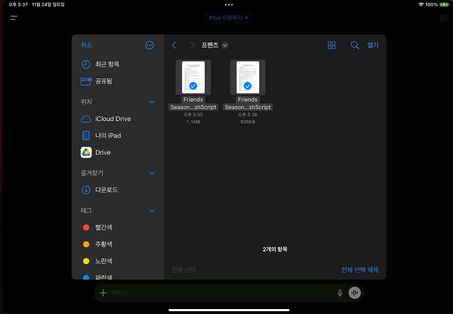
Task: Tap 취소 to cancel file picker
Action: [x=86, y=45]
